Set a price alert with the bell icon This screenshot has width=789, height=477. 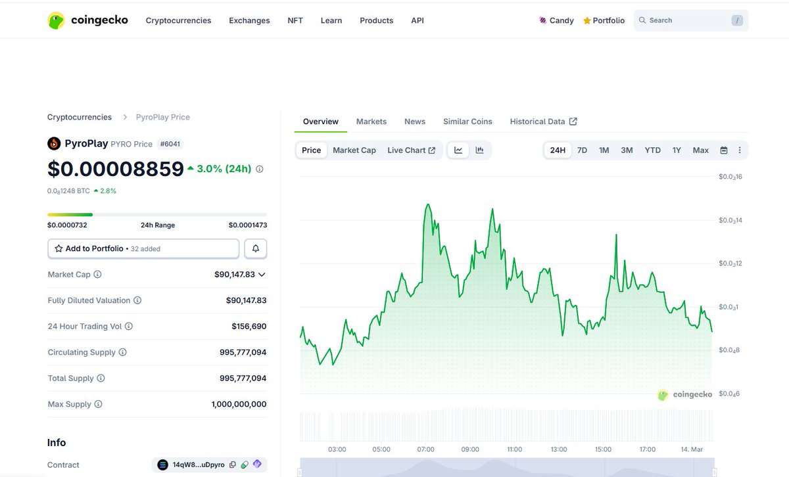click(x=255, y=248)
